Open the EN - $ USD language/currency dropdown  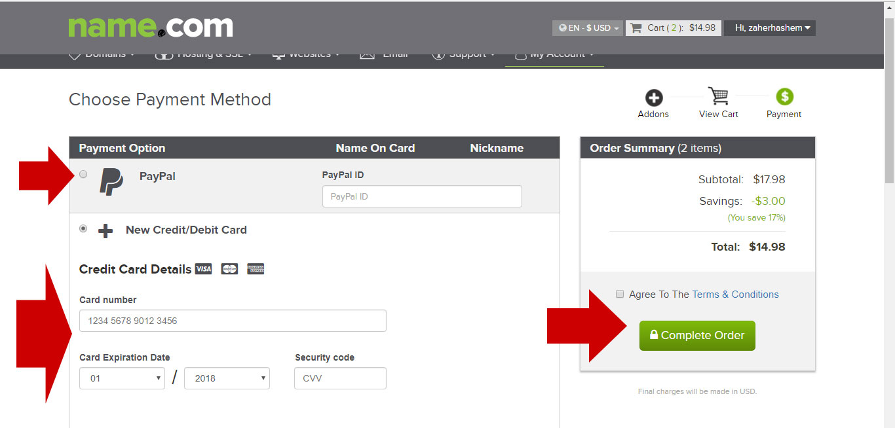coord(588,28)
